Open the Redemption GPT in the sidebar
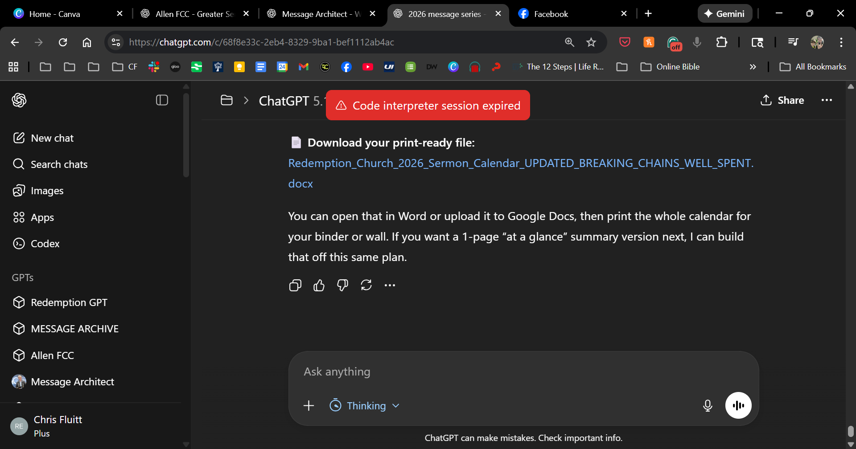856x449 pixels. [x=69, y=302]
